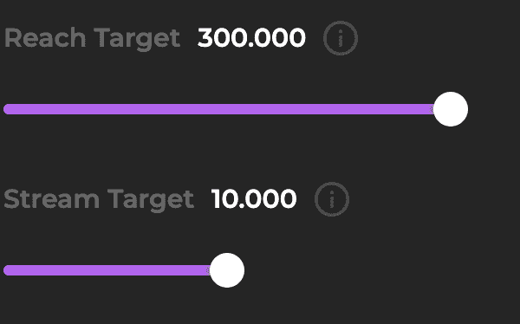520x324 pixels.
Task: Click the white knob under Stream Target
Action: [227, 270]
